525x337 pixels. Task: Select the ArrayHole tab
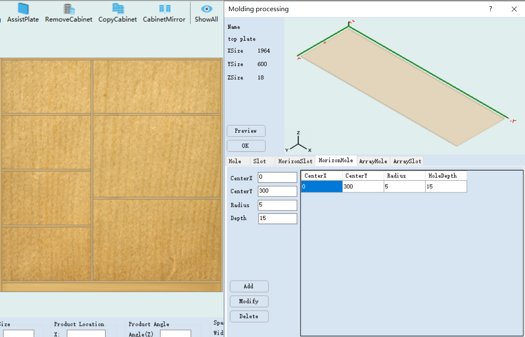373,161
